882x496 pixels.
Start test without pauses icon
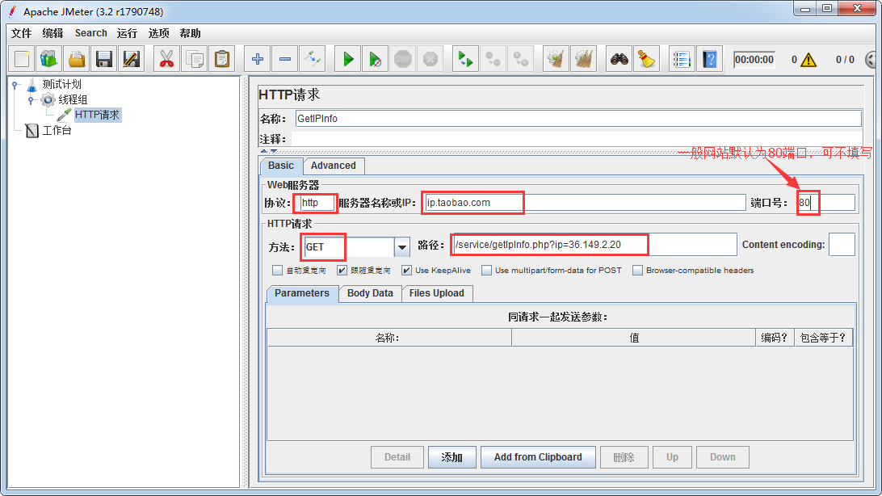point(376,59)
